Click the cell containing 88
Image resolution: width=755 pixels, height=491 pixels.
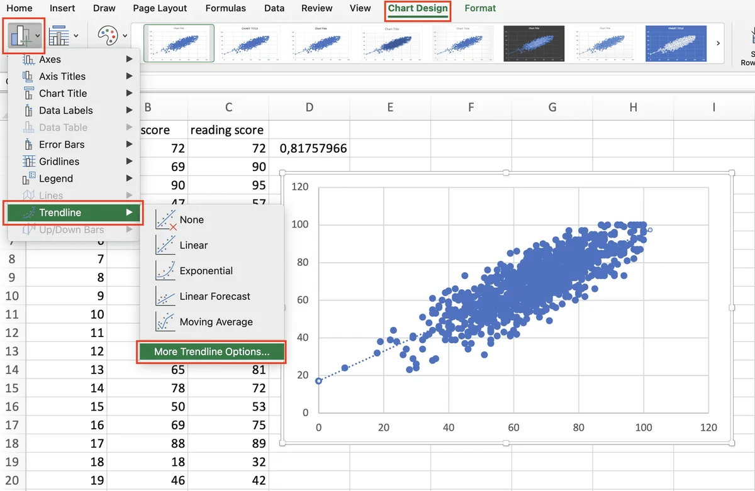point(148,443)
